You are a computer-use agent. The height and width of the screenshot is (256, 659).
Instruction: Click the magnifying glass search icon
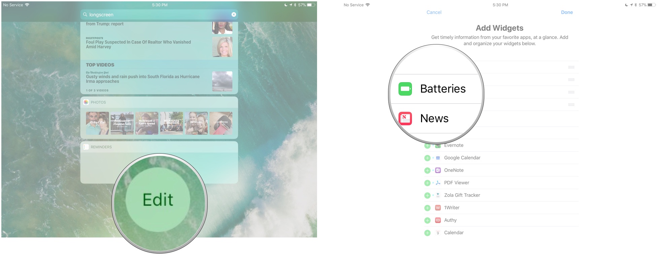[85, 14]
